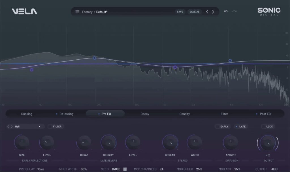Viewport: 290px width, 172px height.
Task: Randomize seed with the dice icon
Action: [125, 169]
